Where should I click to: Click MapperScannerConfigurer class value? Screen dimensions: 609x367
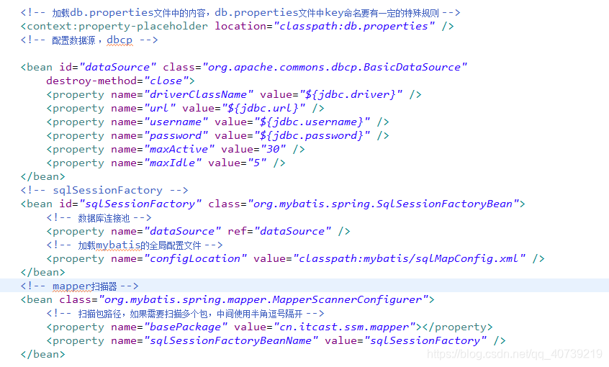(263, 299)
